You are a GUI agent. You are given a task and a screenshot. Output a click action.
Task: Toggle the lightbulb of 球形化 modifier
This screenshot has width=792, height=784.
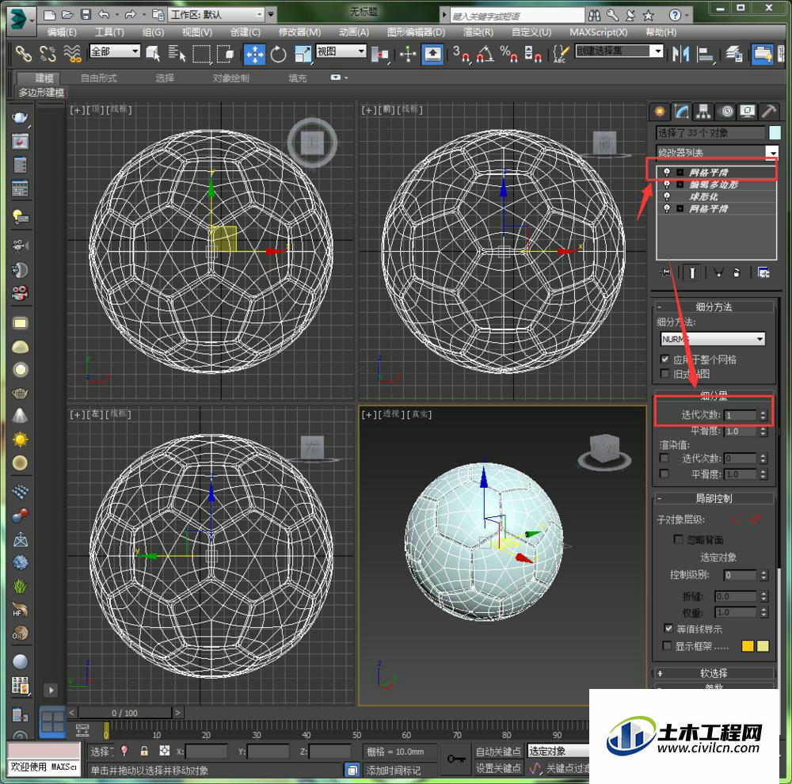coord(667,196)
